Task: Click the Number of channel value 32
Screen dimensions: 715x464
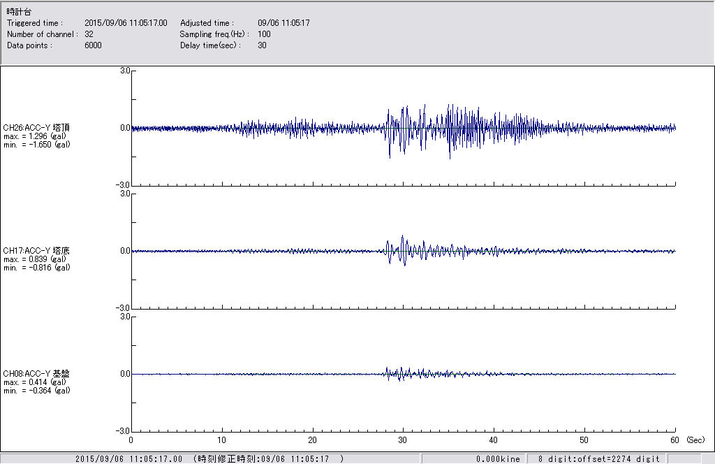Action: 89,34
